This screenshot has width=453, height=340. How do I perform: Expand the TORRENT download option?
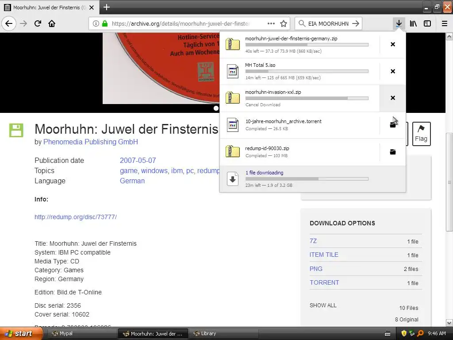(x=324, y=282)
